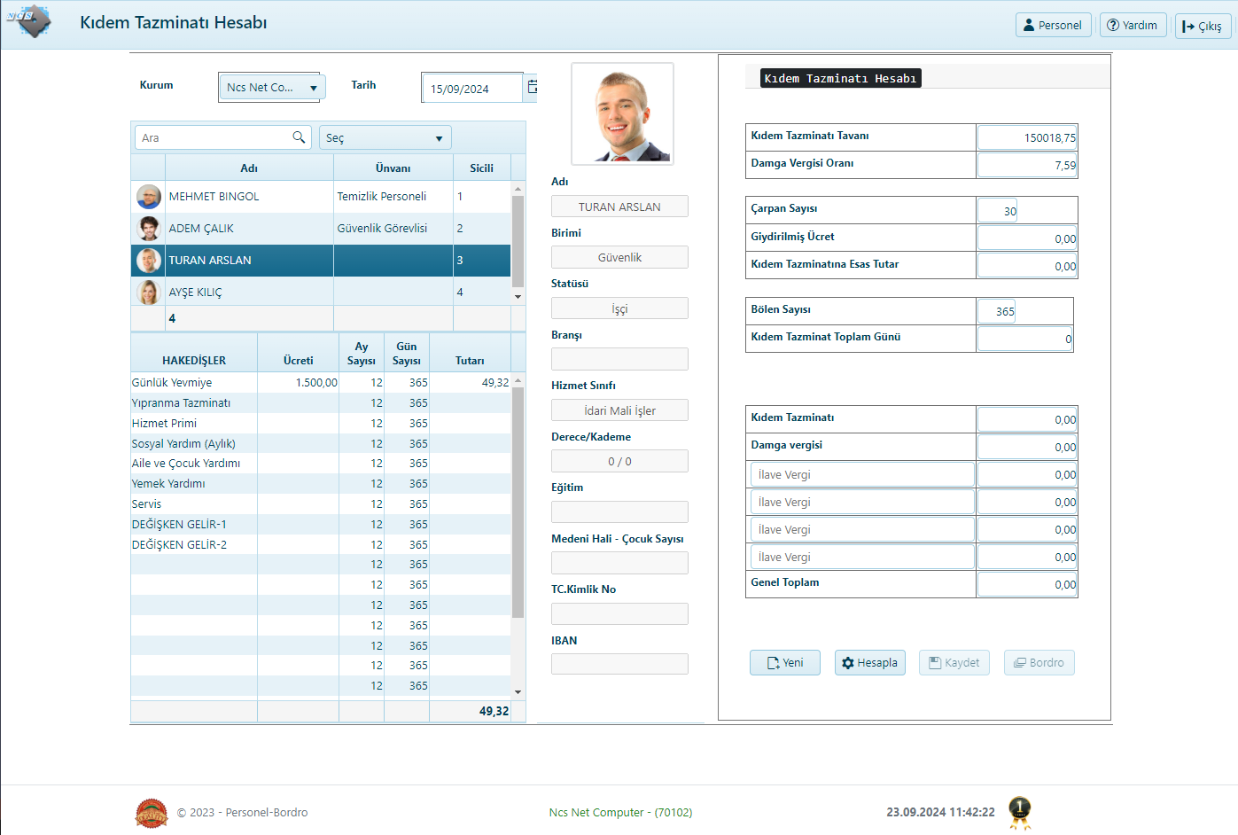Viewport: 1238px width, 835px height.
Task: Click Ayşe Kılıç's avatar photo
Action: (149, 293)
